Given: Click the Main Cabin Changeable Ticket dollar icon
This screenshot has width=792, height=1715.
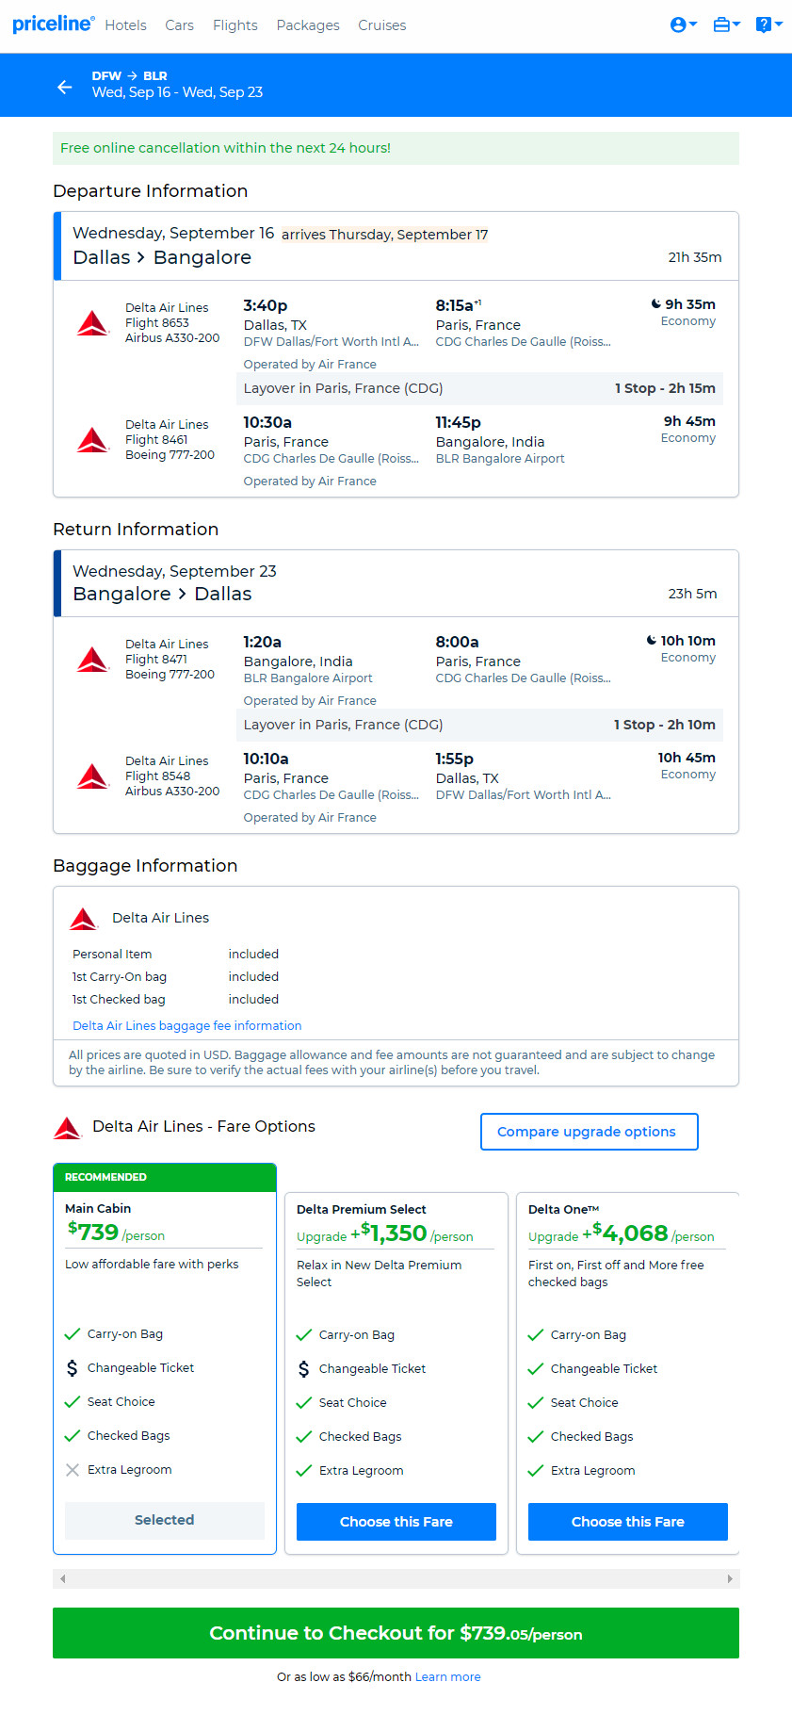Looking at the screenshot, I should coord(73,1367).
